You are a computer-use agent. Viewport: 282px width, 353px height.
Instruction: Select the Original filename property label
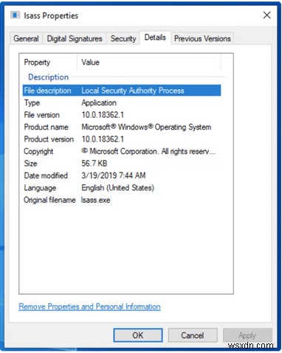pyautogui.click(x=49, y=200)
